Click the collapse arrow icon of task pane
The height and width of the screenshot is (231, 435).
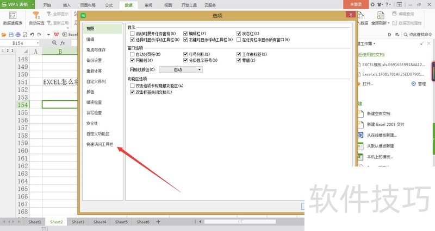point(422,43)
